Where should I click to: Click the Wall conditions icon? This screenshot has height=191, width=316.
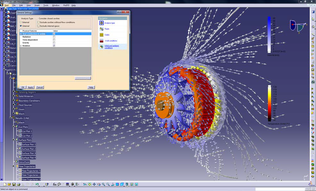point(102,41)
